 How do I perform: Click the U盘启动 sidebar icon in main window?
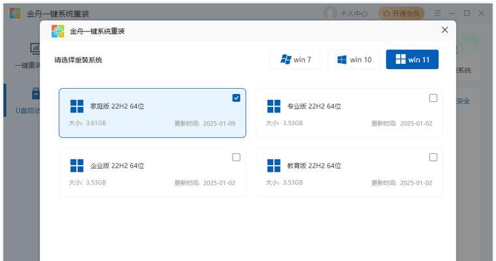36,94
